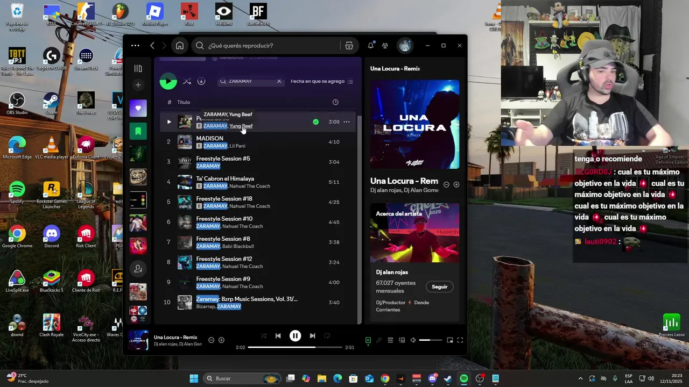
Task: Open Babi Blackbull artist link
Action: [238, 246]
